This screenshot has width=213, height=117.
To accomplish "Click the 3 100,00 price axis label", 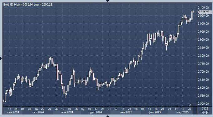I will [203, 8].
